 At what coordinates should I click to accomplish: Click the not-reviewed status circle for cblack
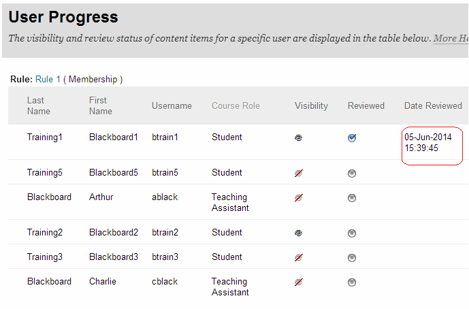click(x=352, y=282)
